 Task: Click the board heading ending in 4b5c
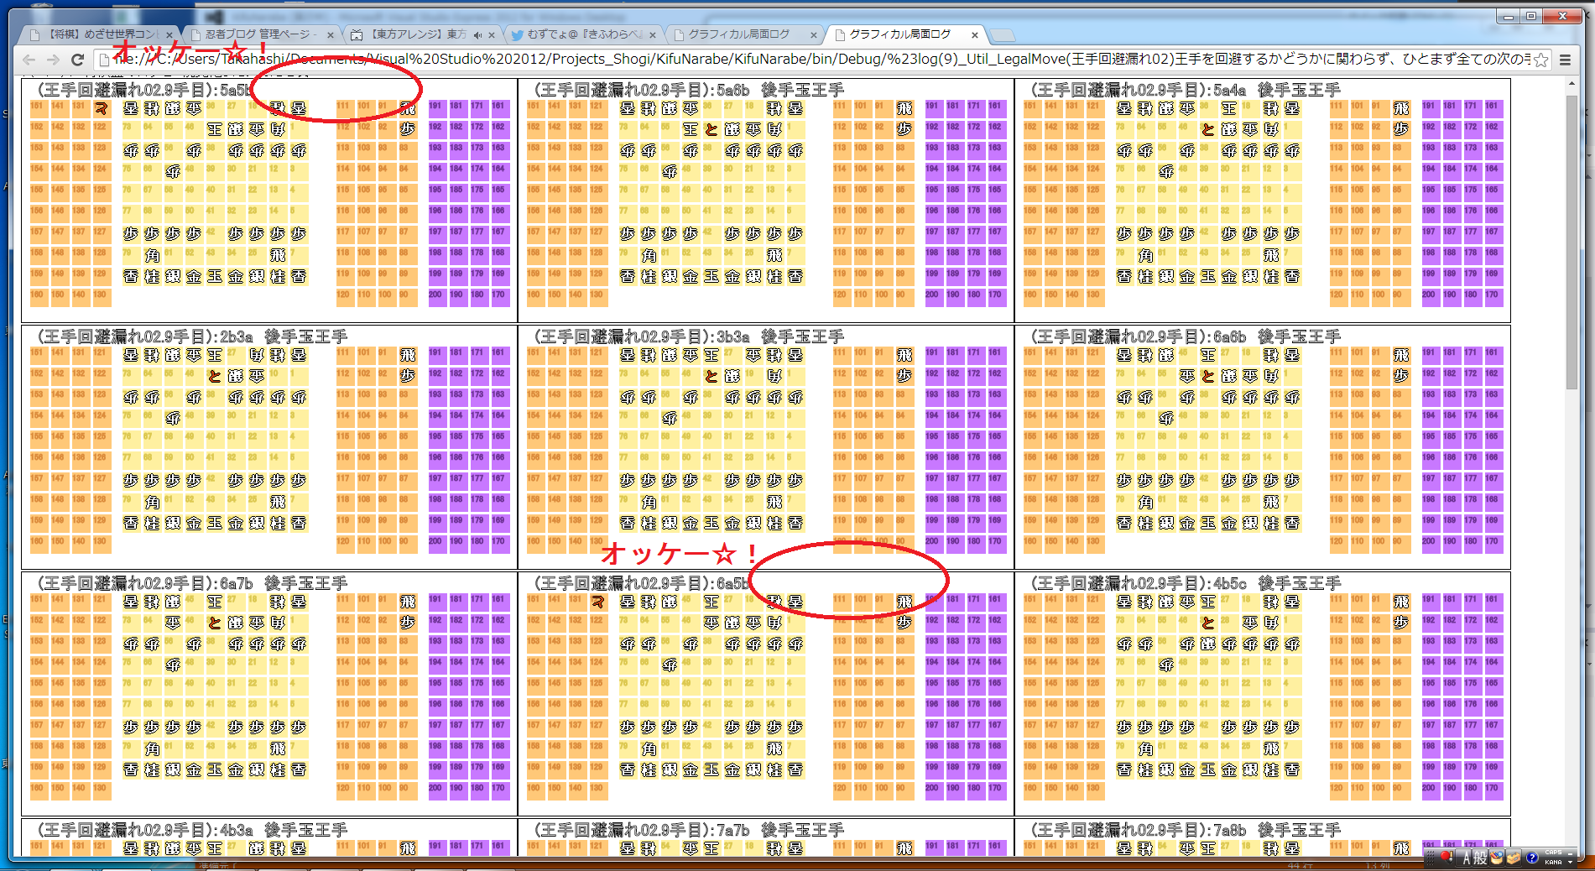(1186, 583)
